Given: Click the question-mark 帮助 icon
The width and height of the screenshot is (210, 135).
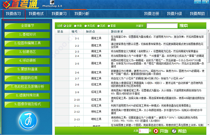Looking at the screenshot, I should pos(174,131).
